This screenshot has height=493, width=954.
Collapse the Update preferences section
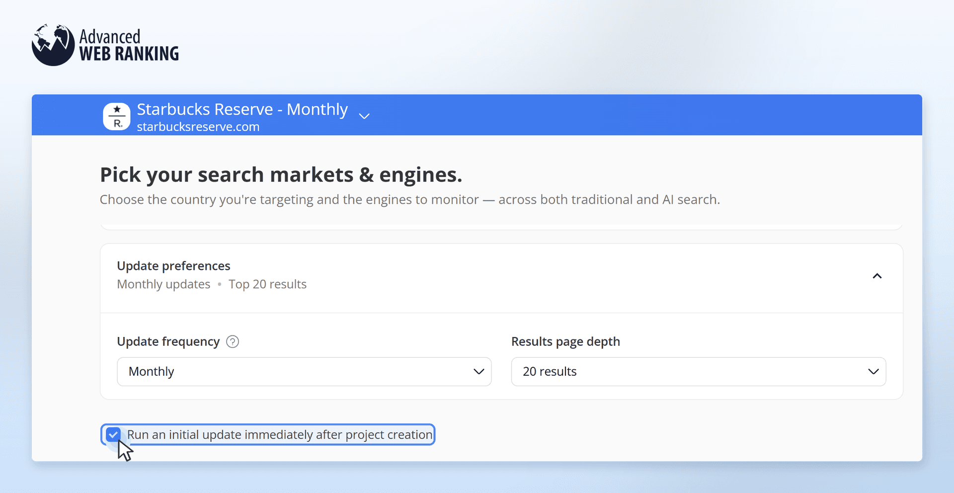pos(877,276)
